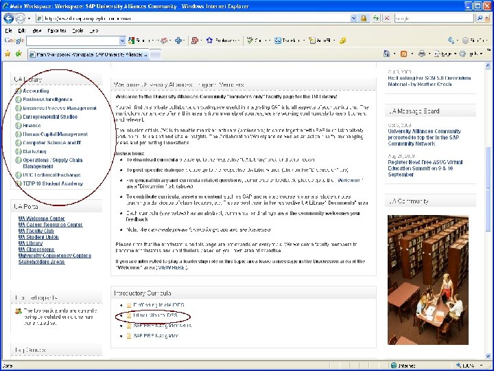Open the Favorites menu
This screenshot has width=494, height=371.
pyautogui.click(x=57, y=31)
